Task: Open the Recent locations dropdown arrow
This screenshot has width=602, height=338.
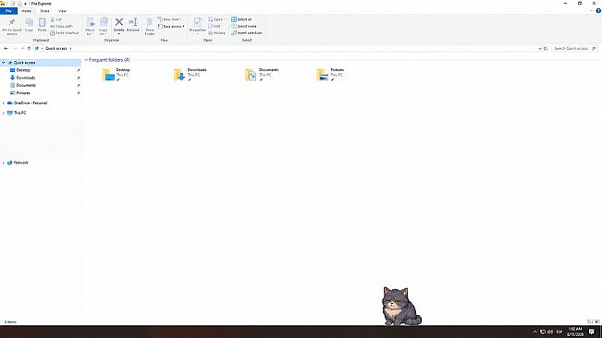Action: coord(22,48)
